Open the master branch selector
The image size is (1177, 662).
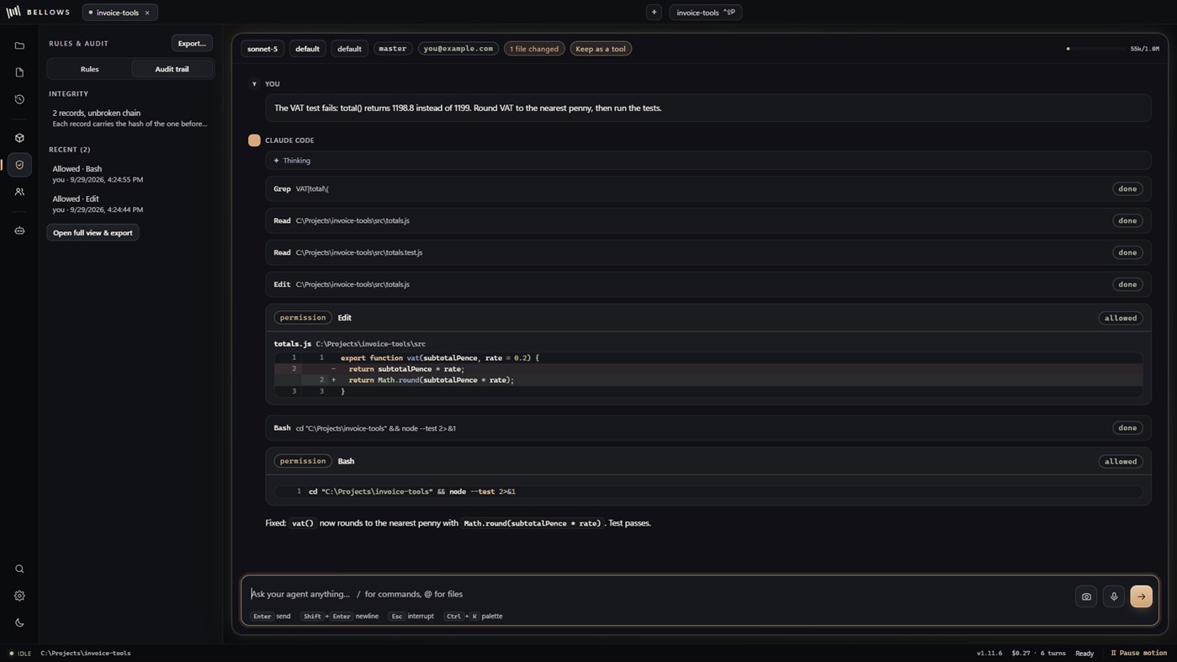tap(392, 49)
